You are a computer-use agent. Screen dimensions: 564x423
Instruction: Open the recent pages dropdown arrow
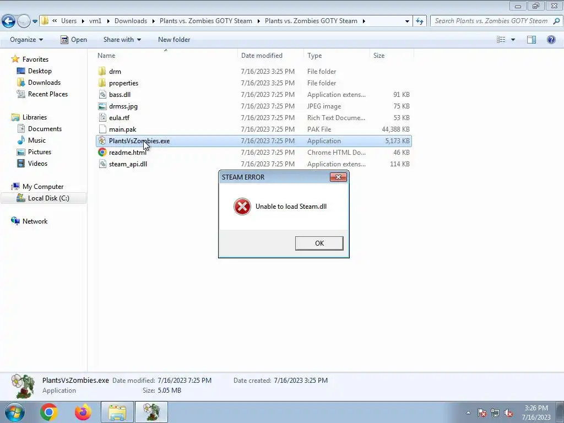35,21
